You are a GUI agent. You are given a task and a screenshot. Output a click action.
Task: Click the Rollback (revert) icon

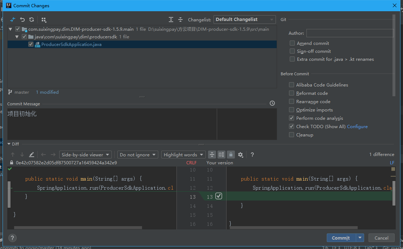point(23,20)
